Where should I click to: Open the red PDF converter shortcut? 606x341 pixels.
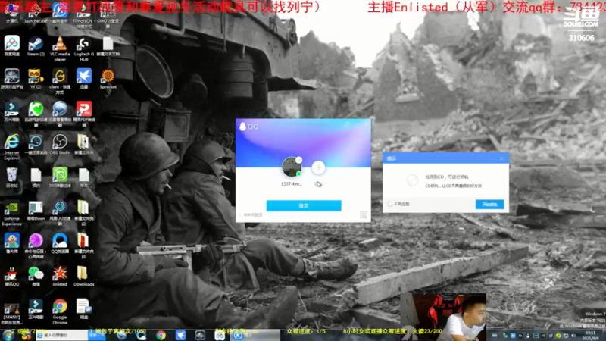pos(84,114)
